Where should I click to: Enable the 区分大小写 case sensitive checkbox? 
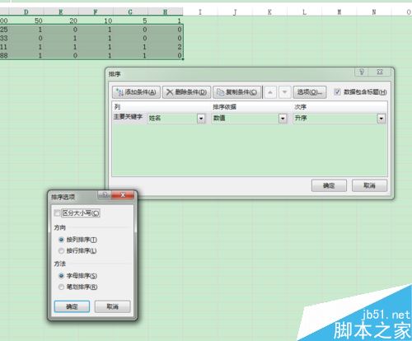click(x=57, y=213)
